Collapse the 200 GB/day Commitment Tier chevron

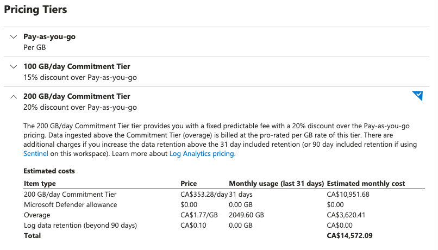pyautogui.click(x=14, y=97)
